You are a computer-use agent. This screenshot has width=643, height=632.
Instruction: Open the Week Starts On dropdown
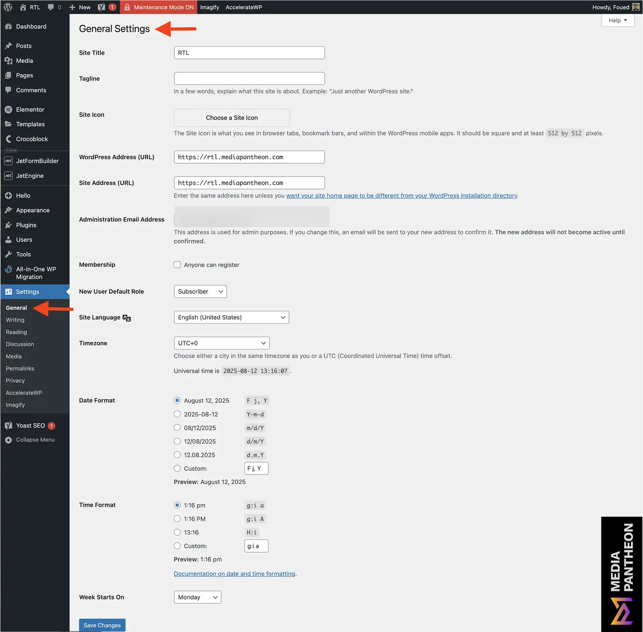click(x=198, y=597)
